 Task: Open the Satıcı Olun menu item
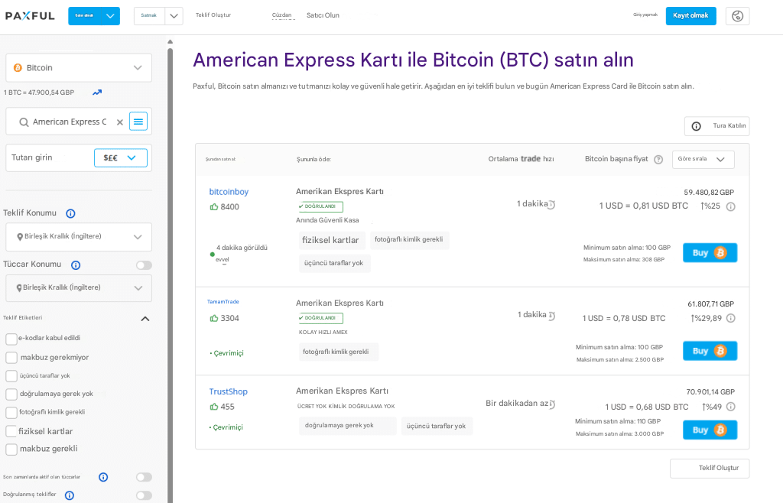[323, 15]
